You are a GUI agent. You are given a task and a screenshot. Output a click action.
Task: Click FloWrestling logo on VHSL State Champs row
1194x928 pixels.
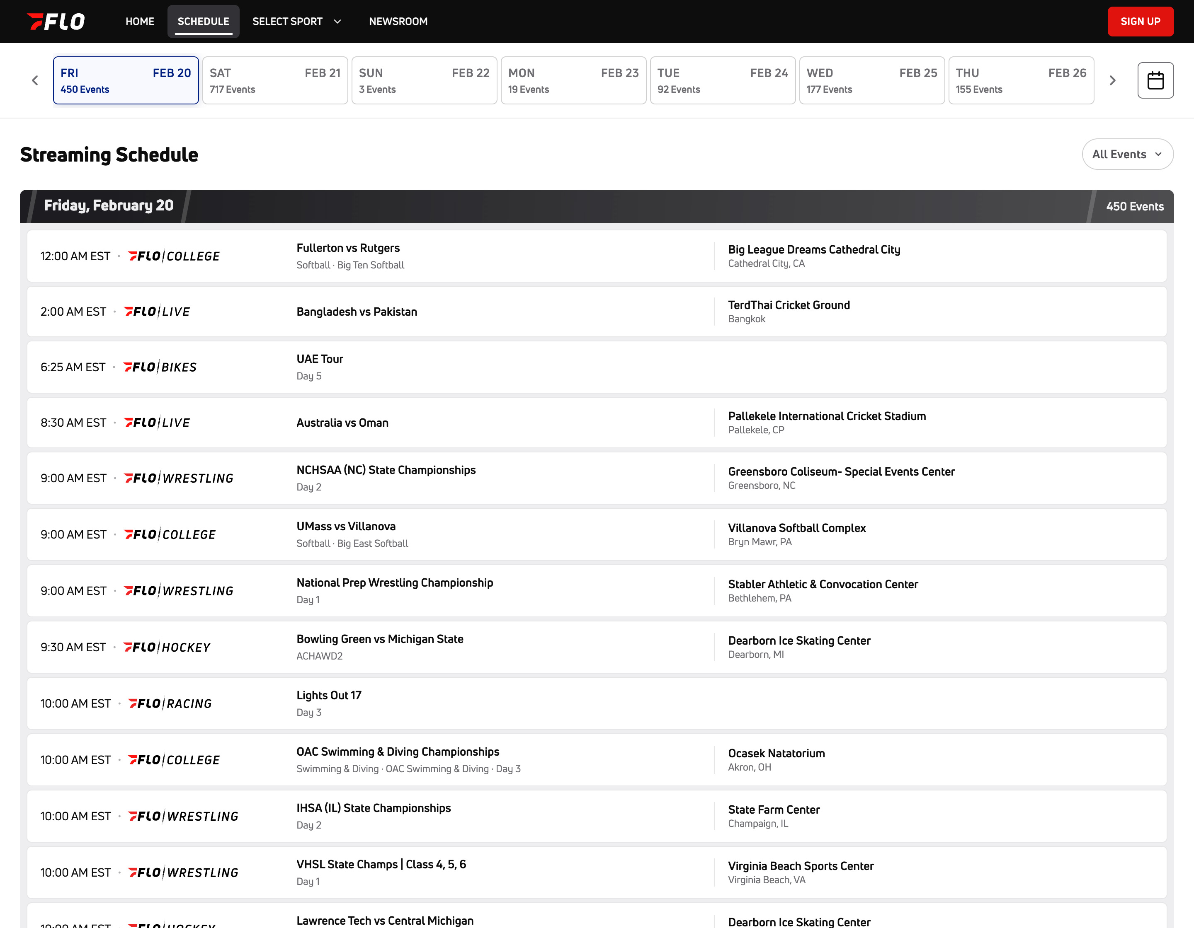click(183, 872)
